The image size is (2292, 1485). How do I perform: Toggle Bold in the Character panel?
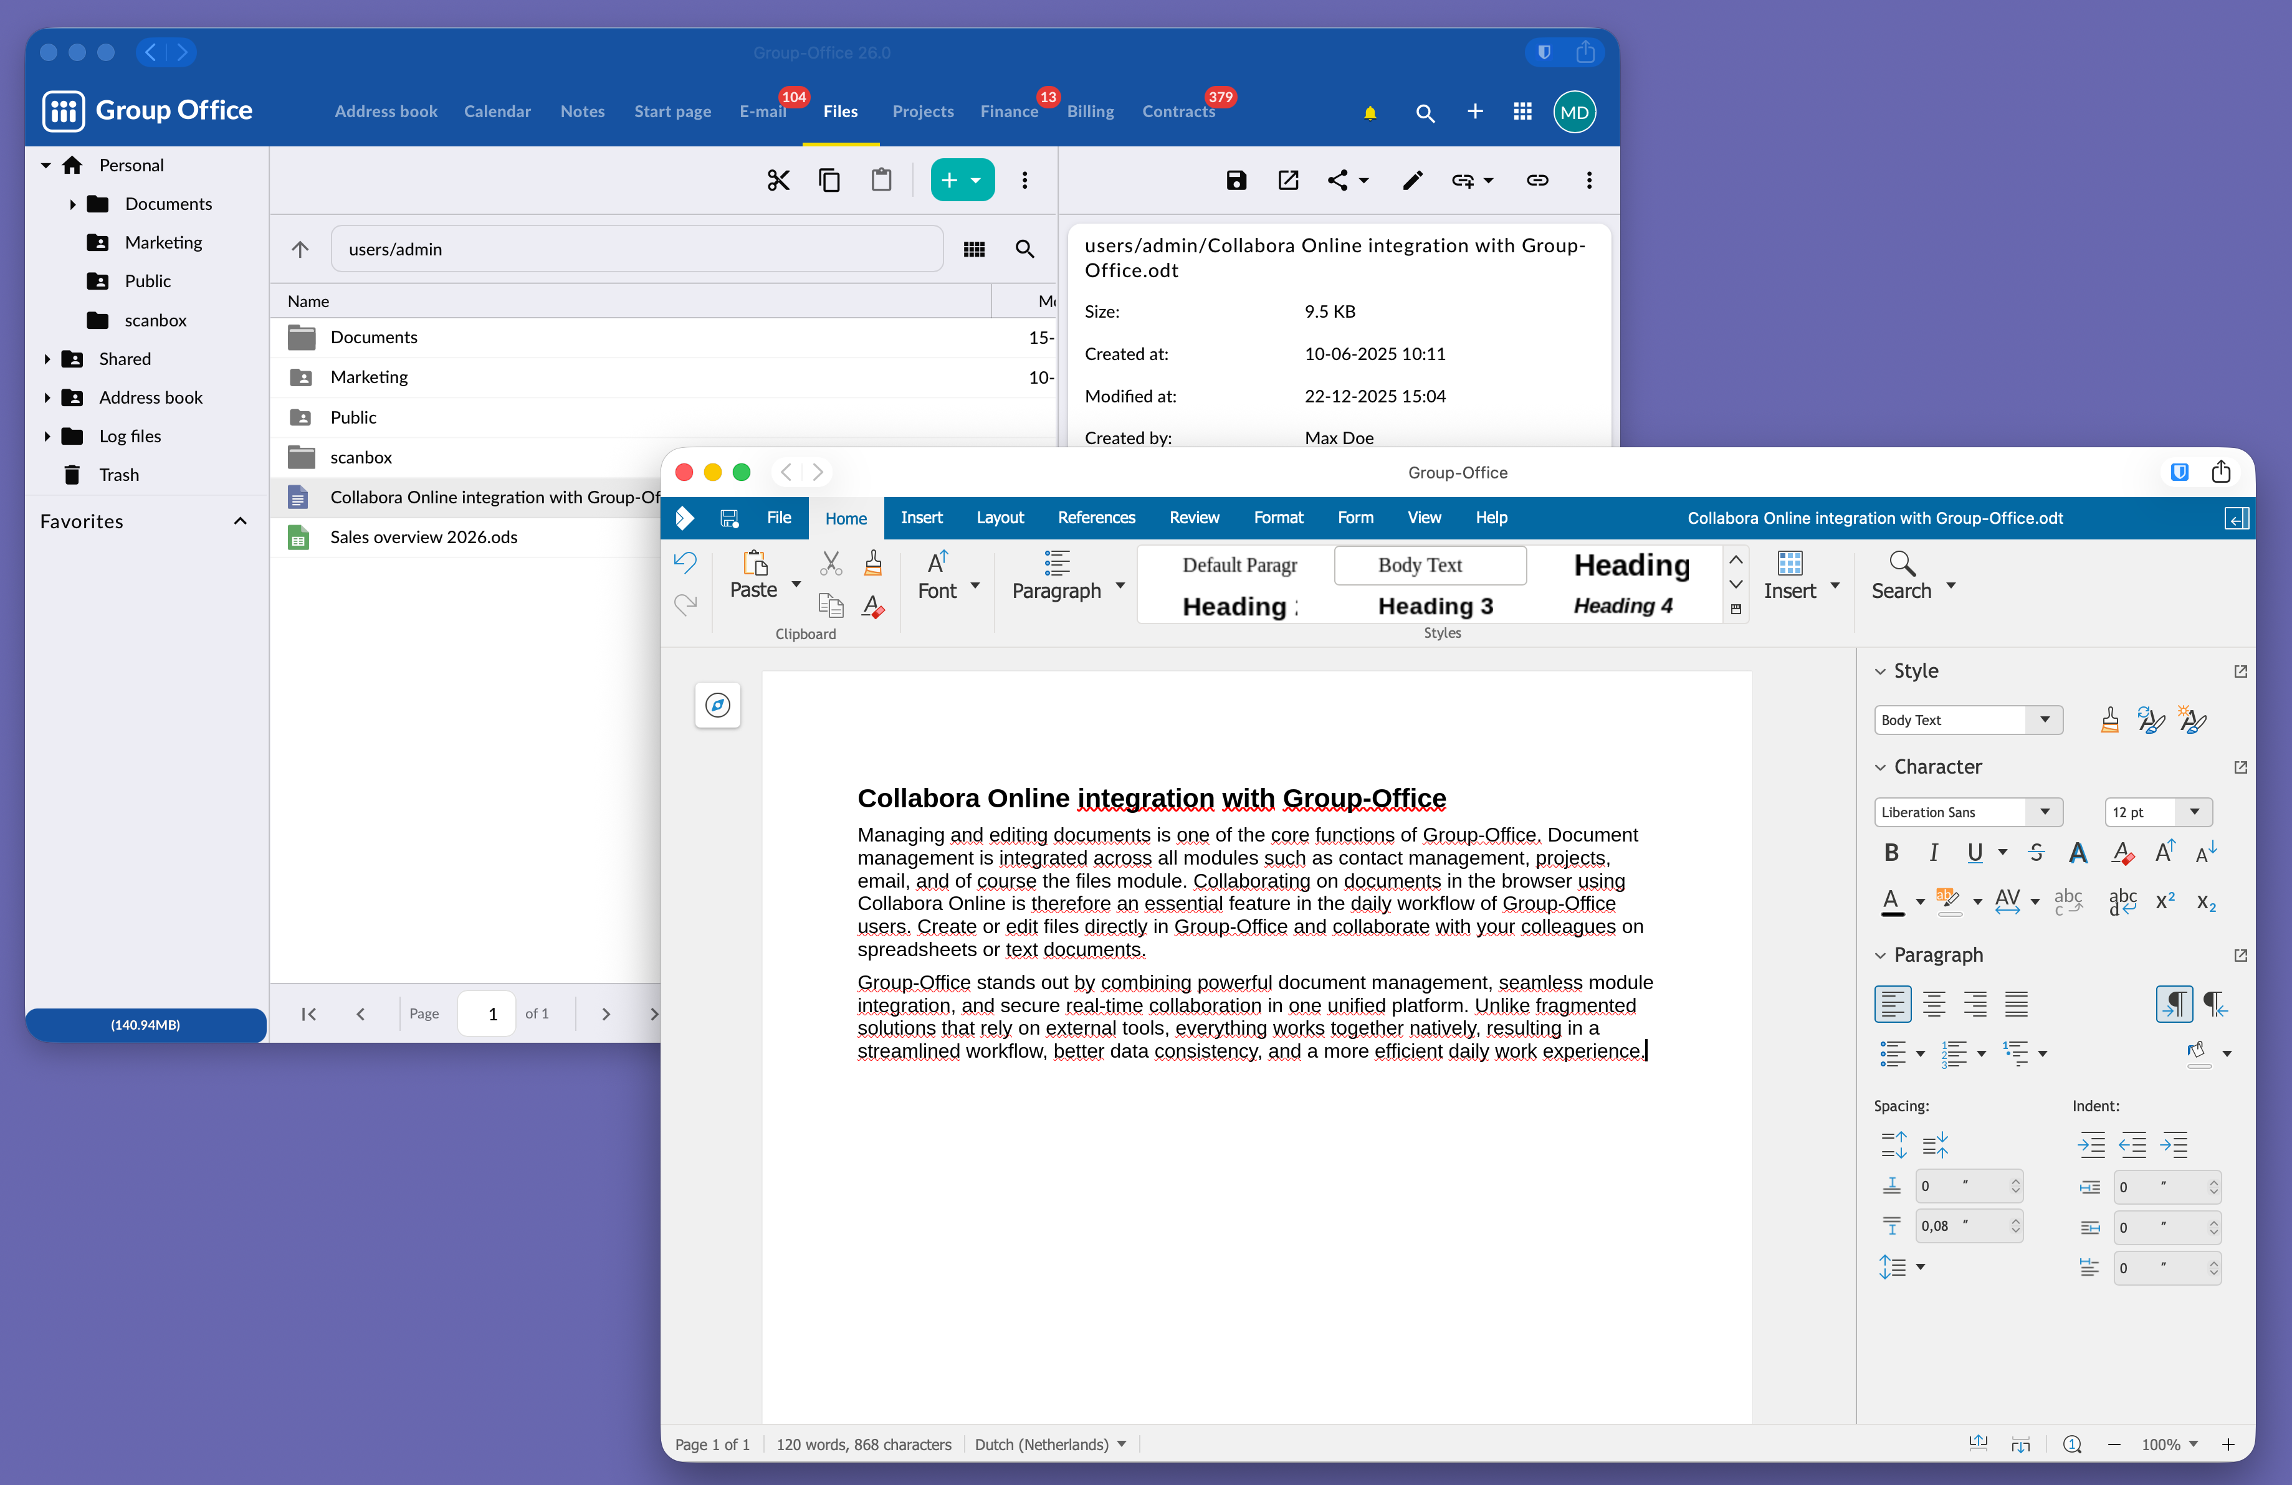pyautogui.click(x=1891, y=852)
